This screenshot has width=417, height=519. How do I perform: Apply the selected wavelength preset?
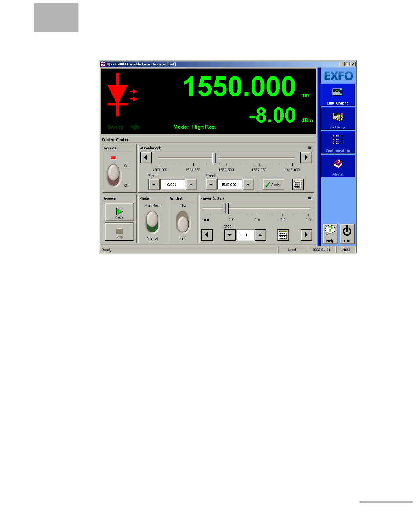(x=273, y=185)
